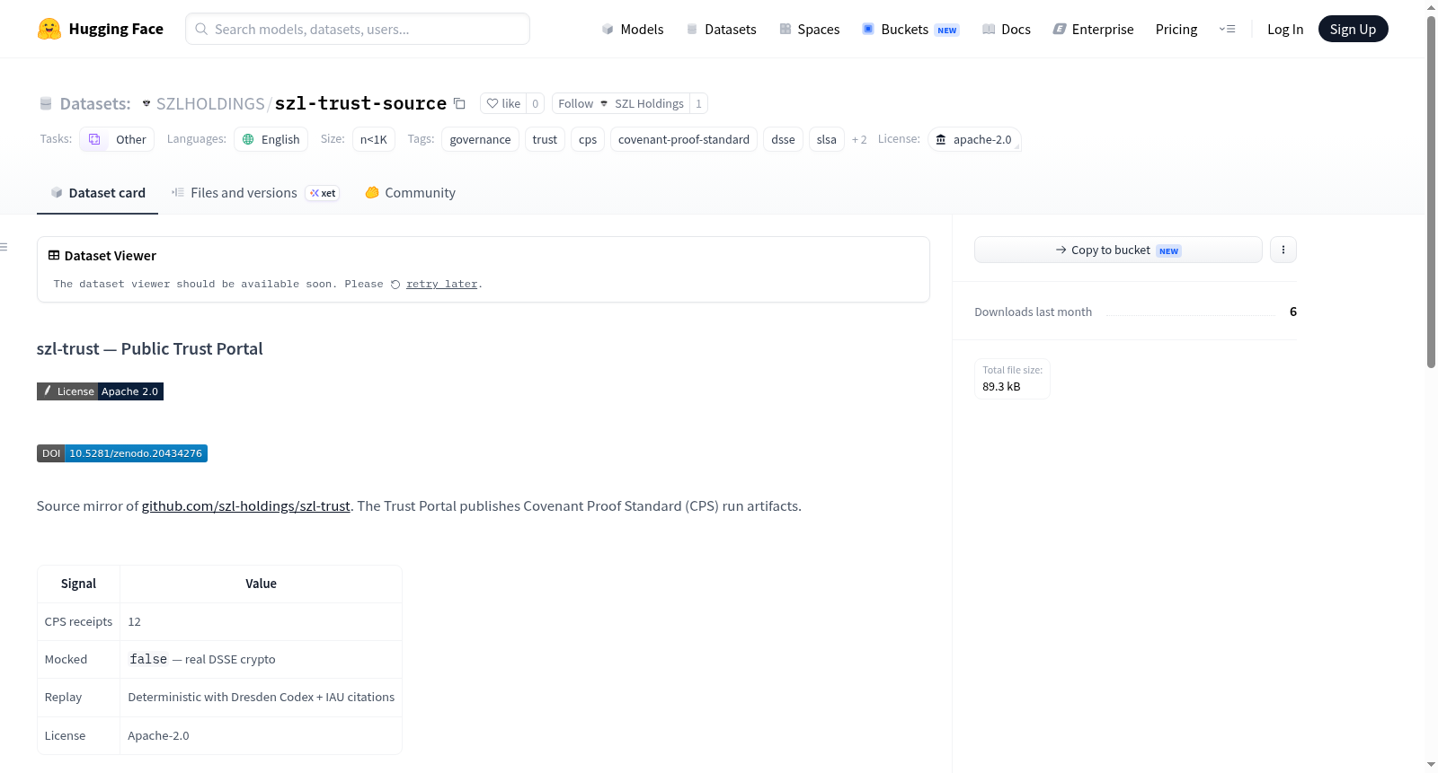Click the Apache 2.0 license badge
Image resolution: width=1438 pixels, height=773 pixels.
(100, 391)
